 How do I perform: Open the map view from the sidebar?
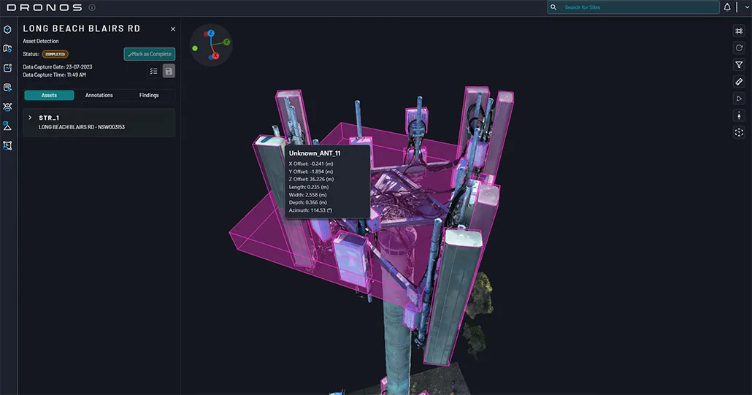pos(8,49)
